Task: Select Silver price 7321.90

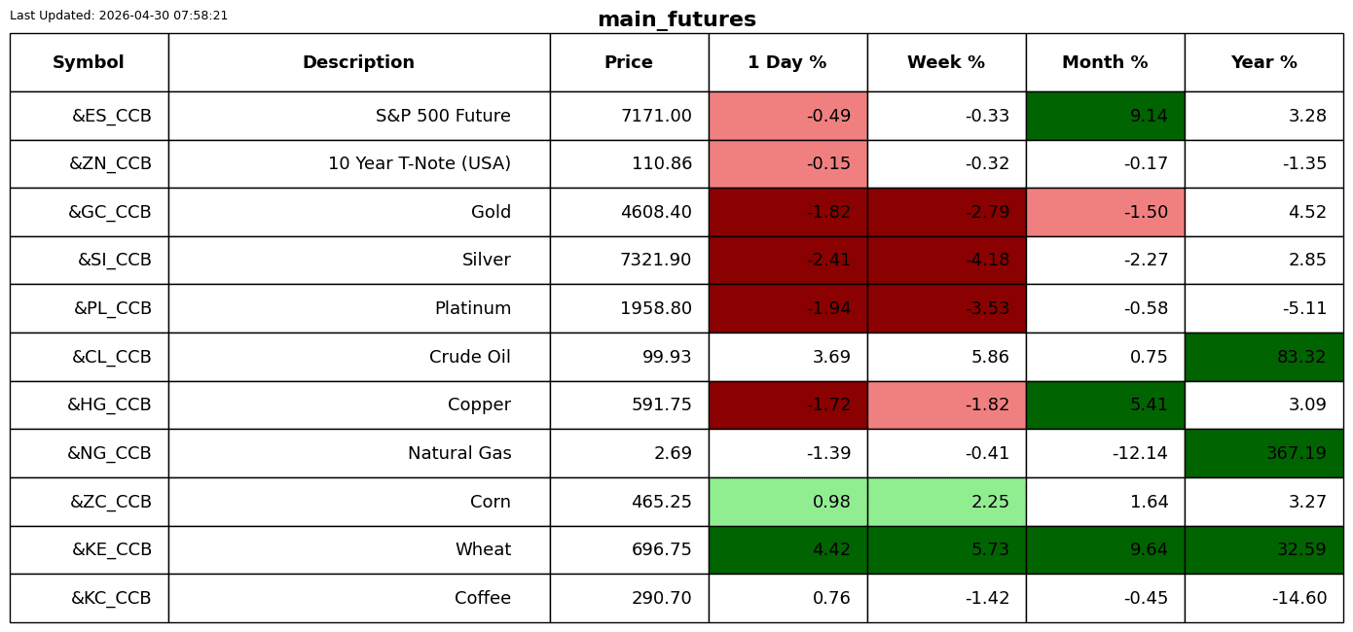Action: pyautogui.click(x=629, y=261)
